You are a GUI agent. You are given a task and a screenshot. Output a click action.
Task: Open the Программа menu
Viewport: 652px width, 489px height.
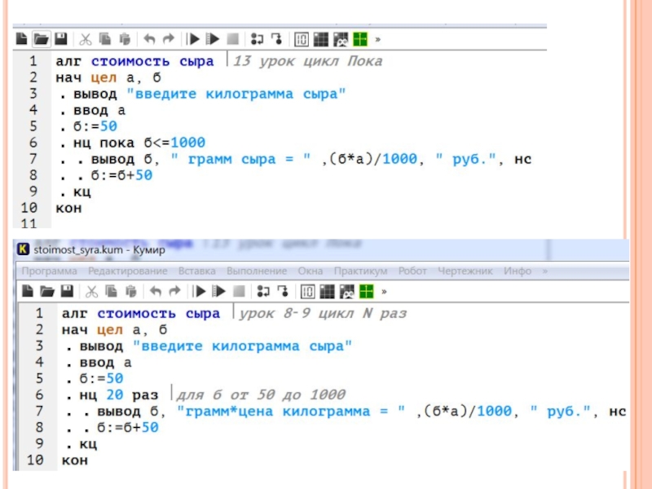tap(49, 271)
